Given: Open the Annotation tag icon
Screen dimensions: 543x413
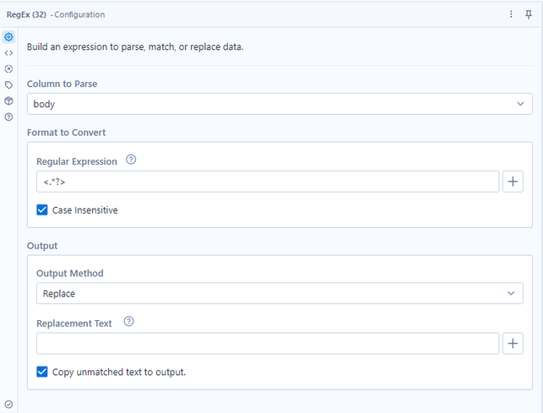Looking at the screenshot, I should [8, 84].
